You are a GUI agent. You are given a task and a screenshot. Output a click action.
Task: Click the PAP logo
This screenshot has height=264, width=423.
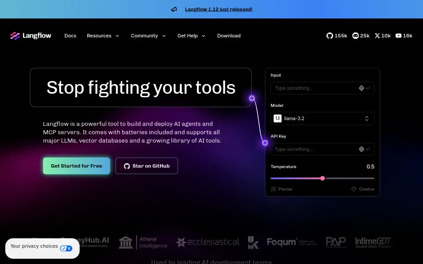coord(336,242)
